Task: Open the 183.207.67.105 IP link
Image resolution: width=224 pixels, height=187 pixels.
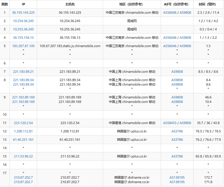Action: (x=23, y=46)
